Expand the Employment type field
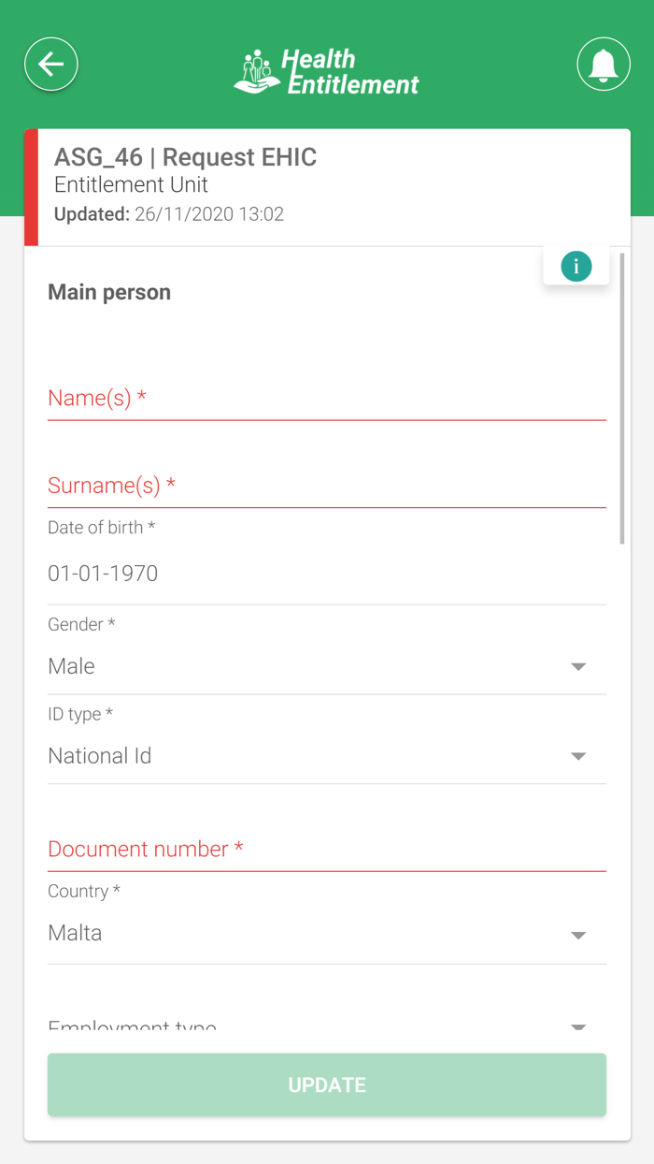This screenshot has width=654, height=1164. pyautogui.click(x=308, y=1026)
